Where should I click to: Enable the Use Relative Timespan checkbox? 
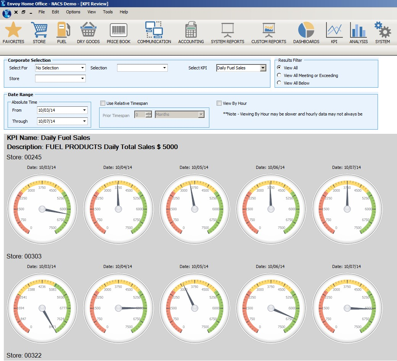103,103
